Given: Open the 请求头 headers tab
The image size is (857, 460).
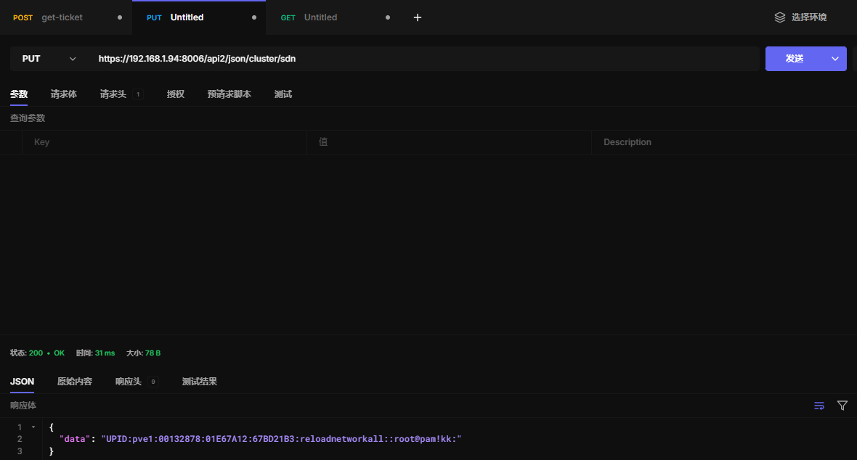Looking at the screenshot, I should coord(113,94).
